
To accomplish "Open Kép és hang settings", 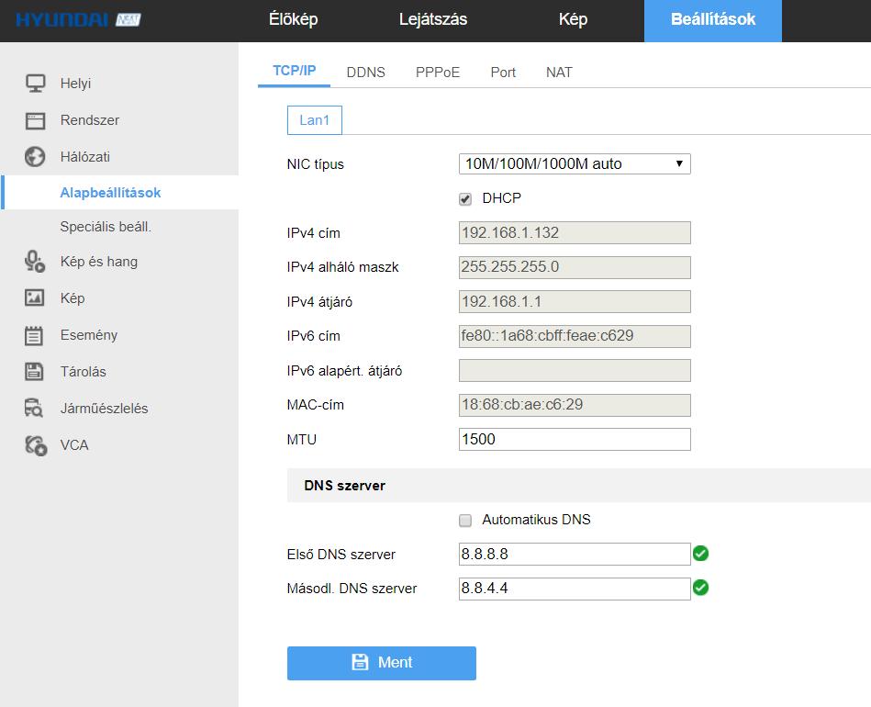I will click(x=99, y=262).
